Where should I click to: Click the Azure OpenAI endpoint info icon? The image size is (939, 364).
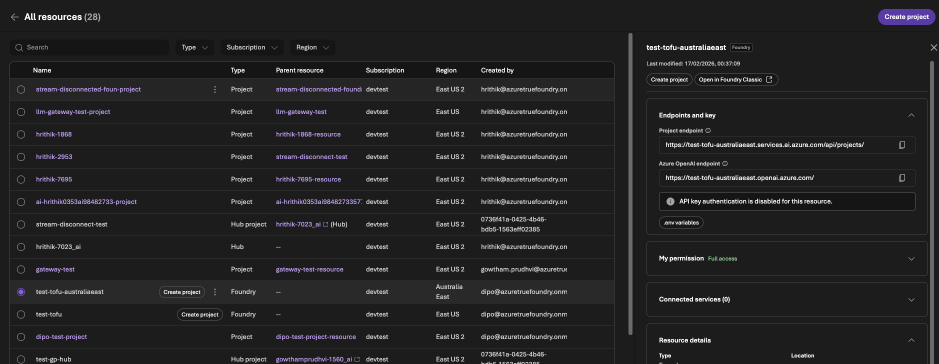(x=725, y=163)
